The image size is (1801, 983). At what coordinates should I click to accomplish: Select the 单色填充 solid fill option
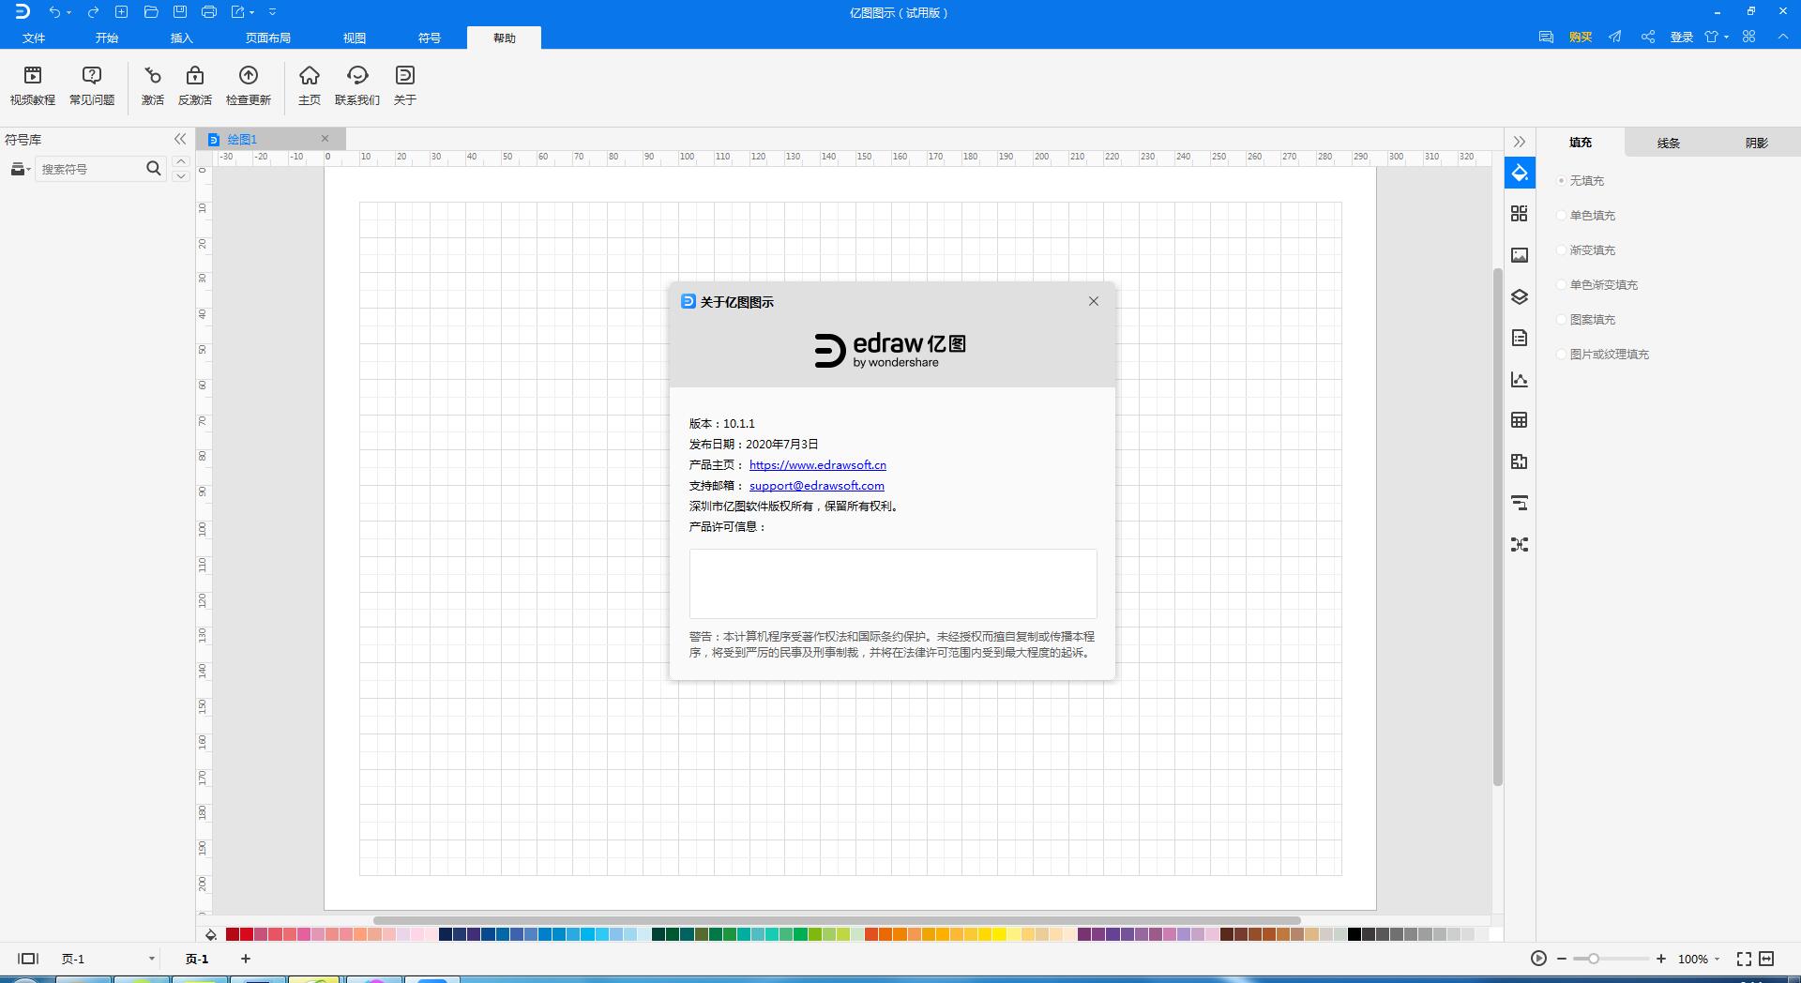[1563, 216]
